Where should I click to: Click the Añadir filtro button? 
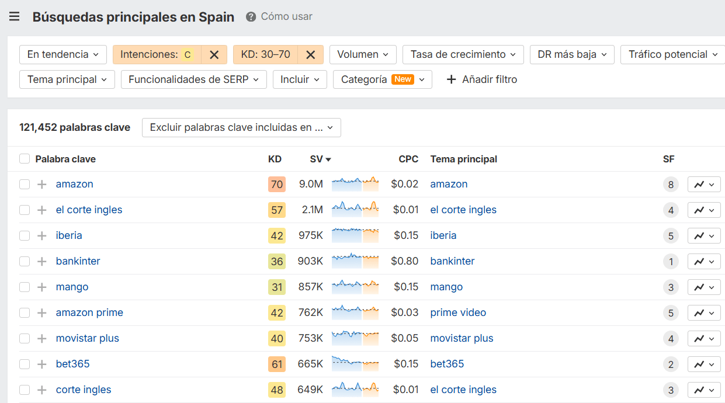coord(482,79)
